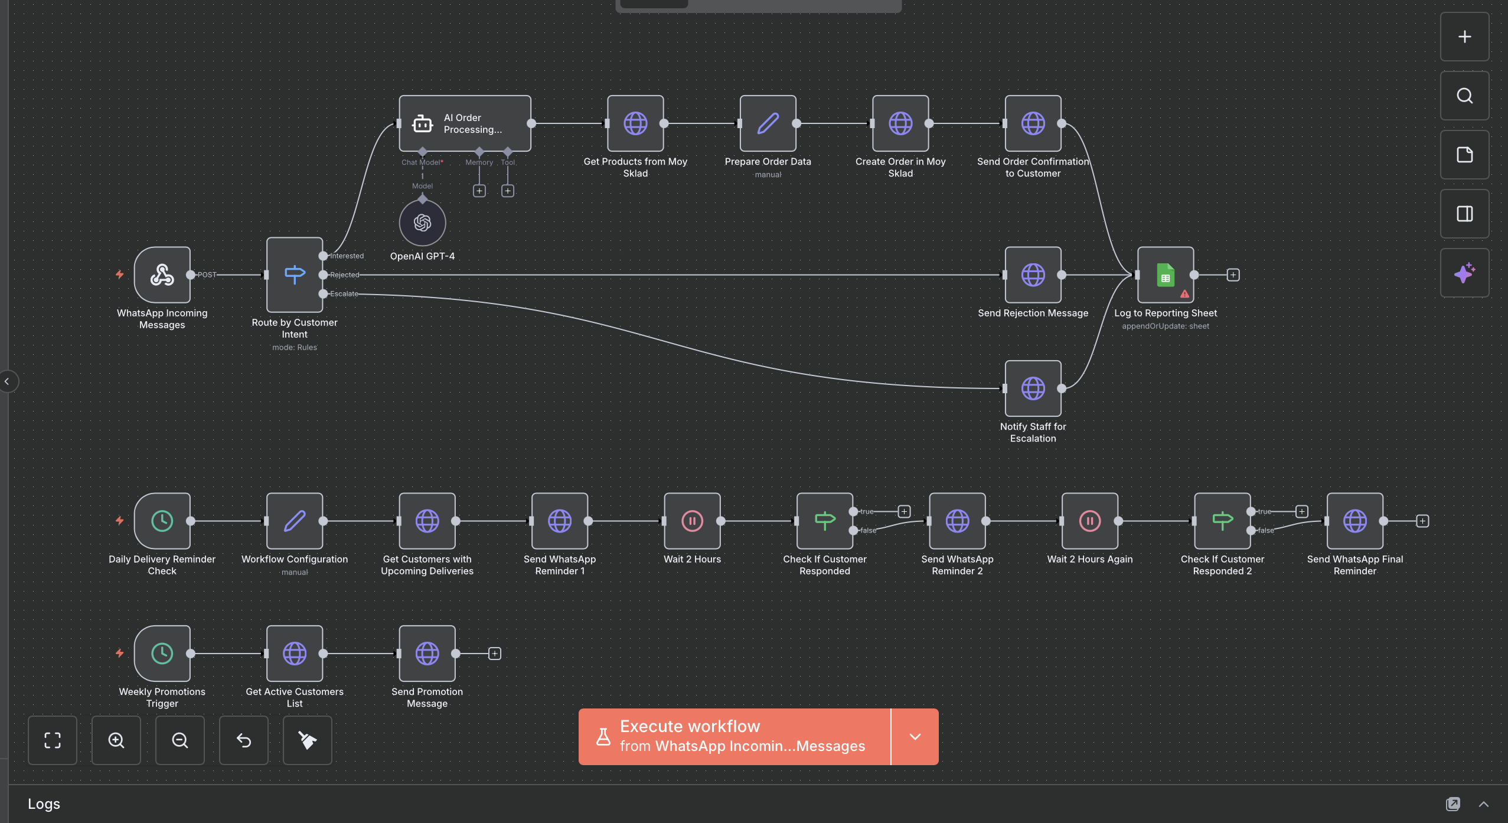
Task: Select Send WhatsApp Reminder 2 node
Action: (957, 521)
